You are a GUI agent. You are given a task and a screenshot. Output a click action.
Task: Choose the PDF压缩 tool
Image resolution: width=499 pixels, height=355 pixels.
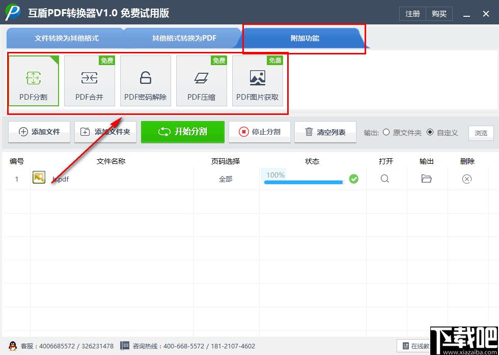pos(202,81)
